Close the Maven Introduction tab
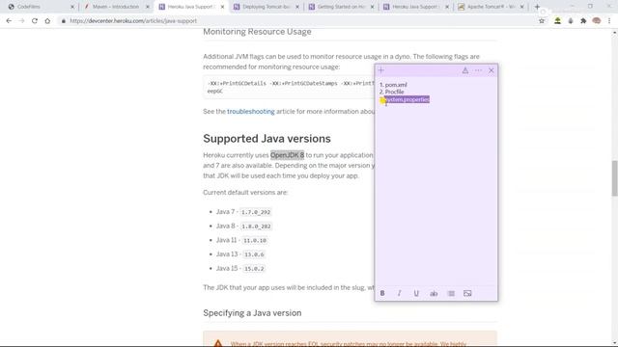The width and height of the screenshot is (618, 347). [x=148, y=7]
